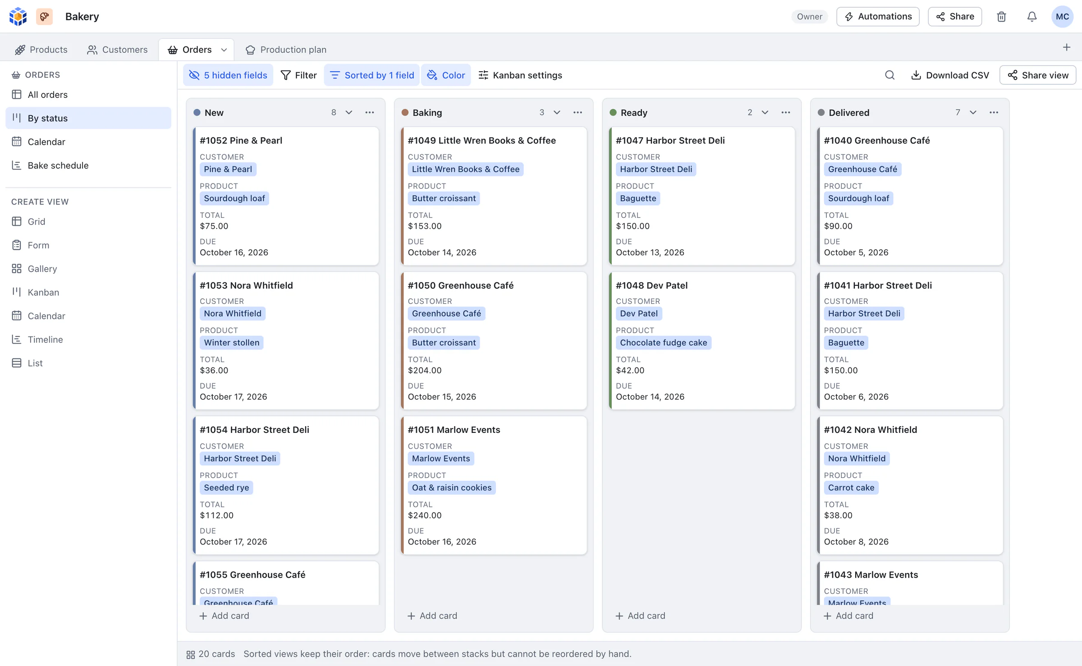This screenshot has height=666, width=1082.
Task: Create a new List view
Action: tap(88, 363)
